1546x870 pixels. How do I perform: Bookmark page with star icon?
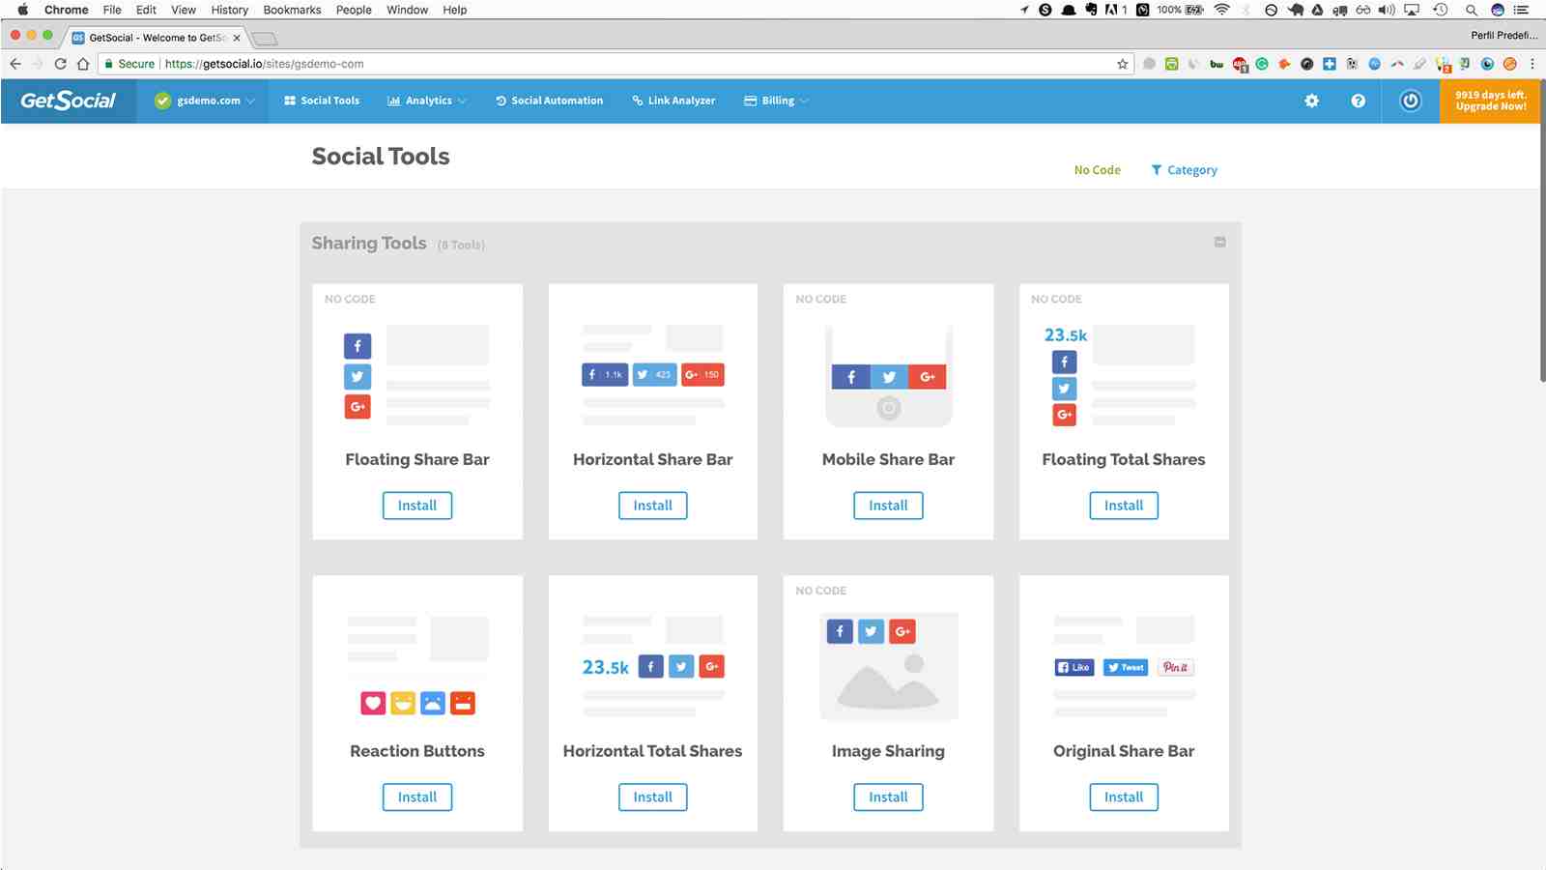click(1122, 64)
